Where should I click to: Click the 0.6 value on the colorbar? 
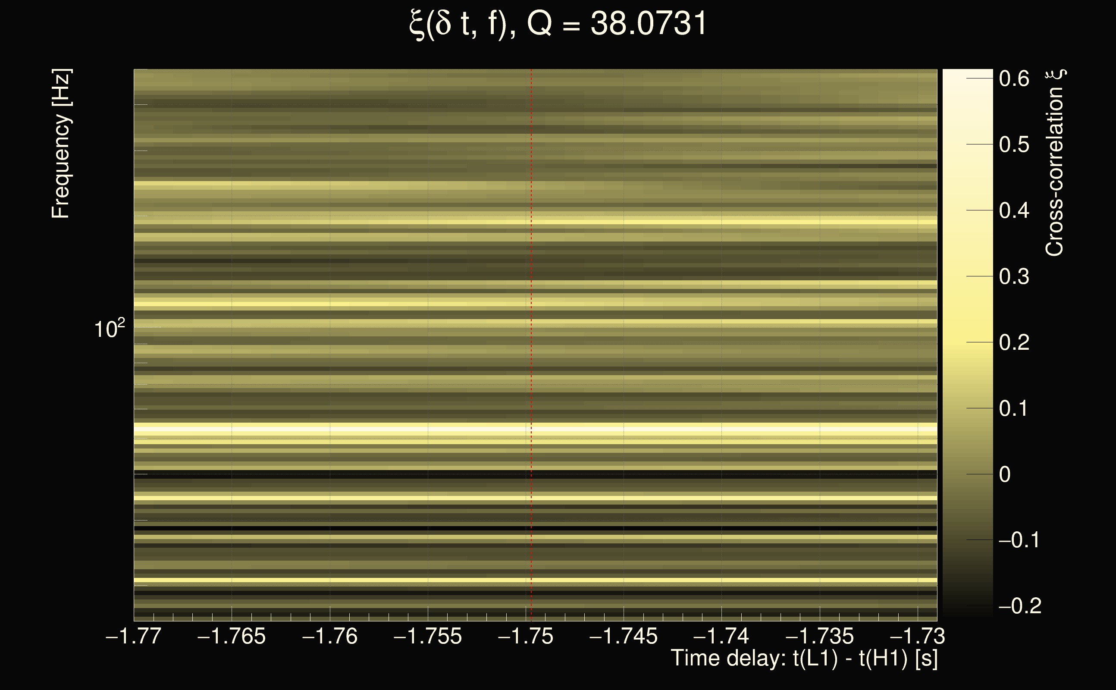(1014, 78)
